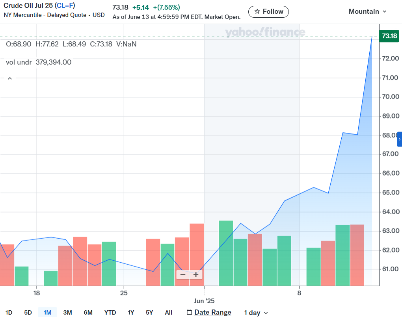Select the 5Y range tab
402x317 pixels.
[149, 312]
